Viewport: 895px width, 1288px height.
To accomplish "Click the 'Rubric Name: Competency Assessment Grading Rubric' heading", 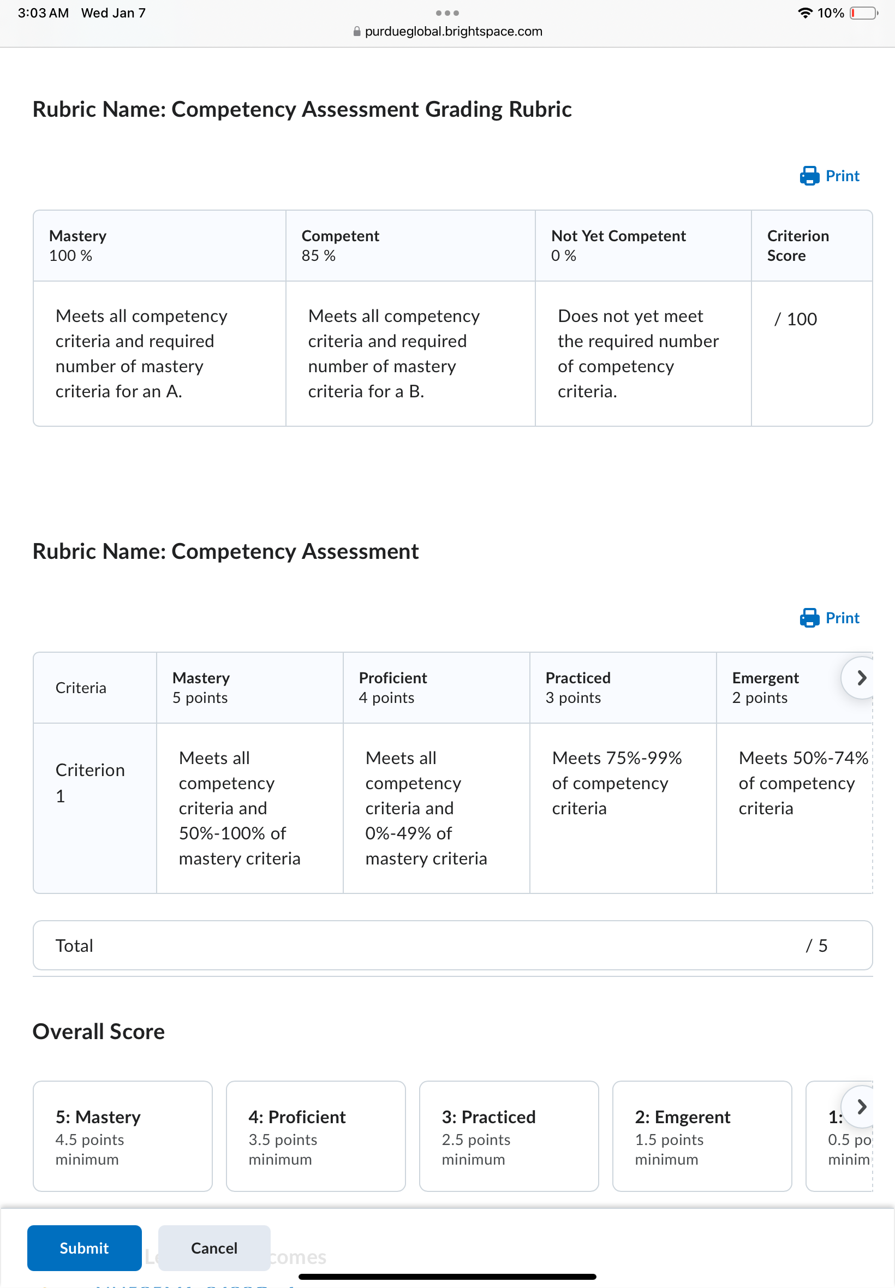I will tap(302, 109).
